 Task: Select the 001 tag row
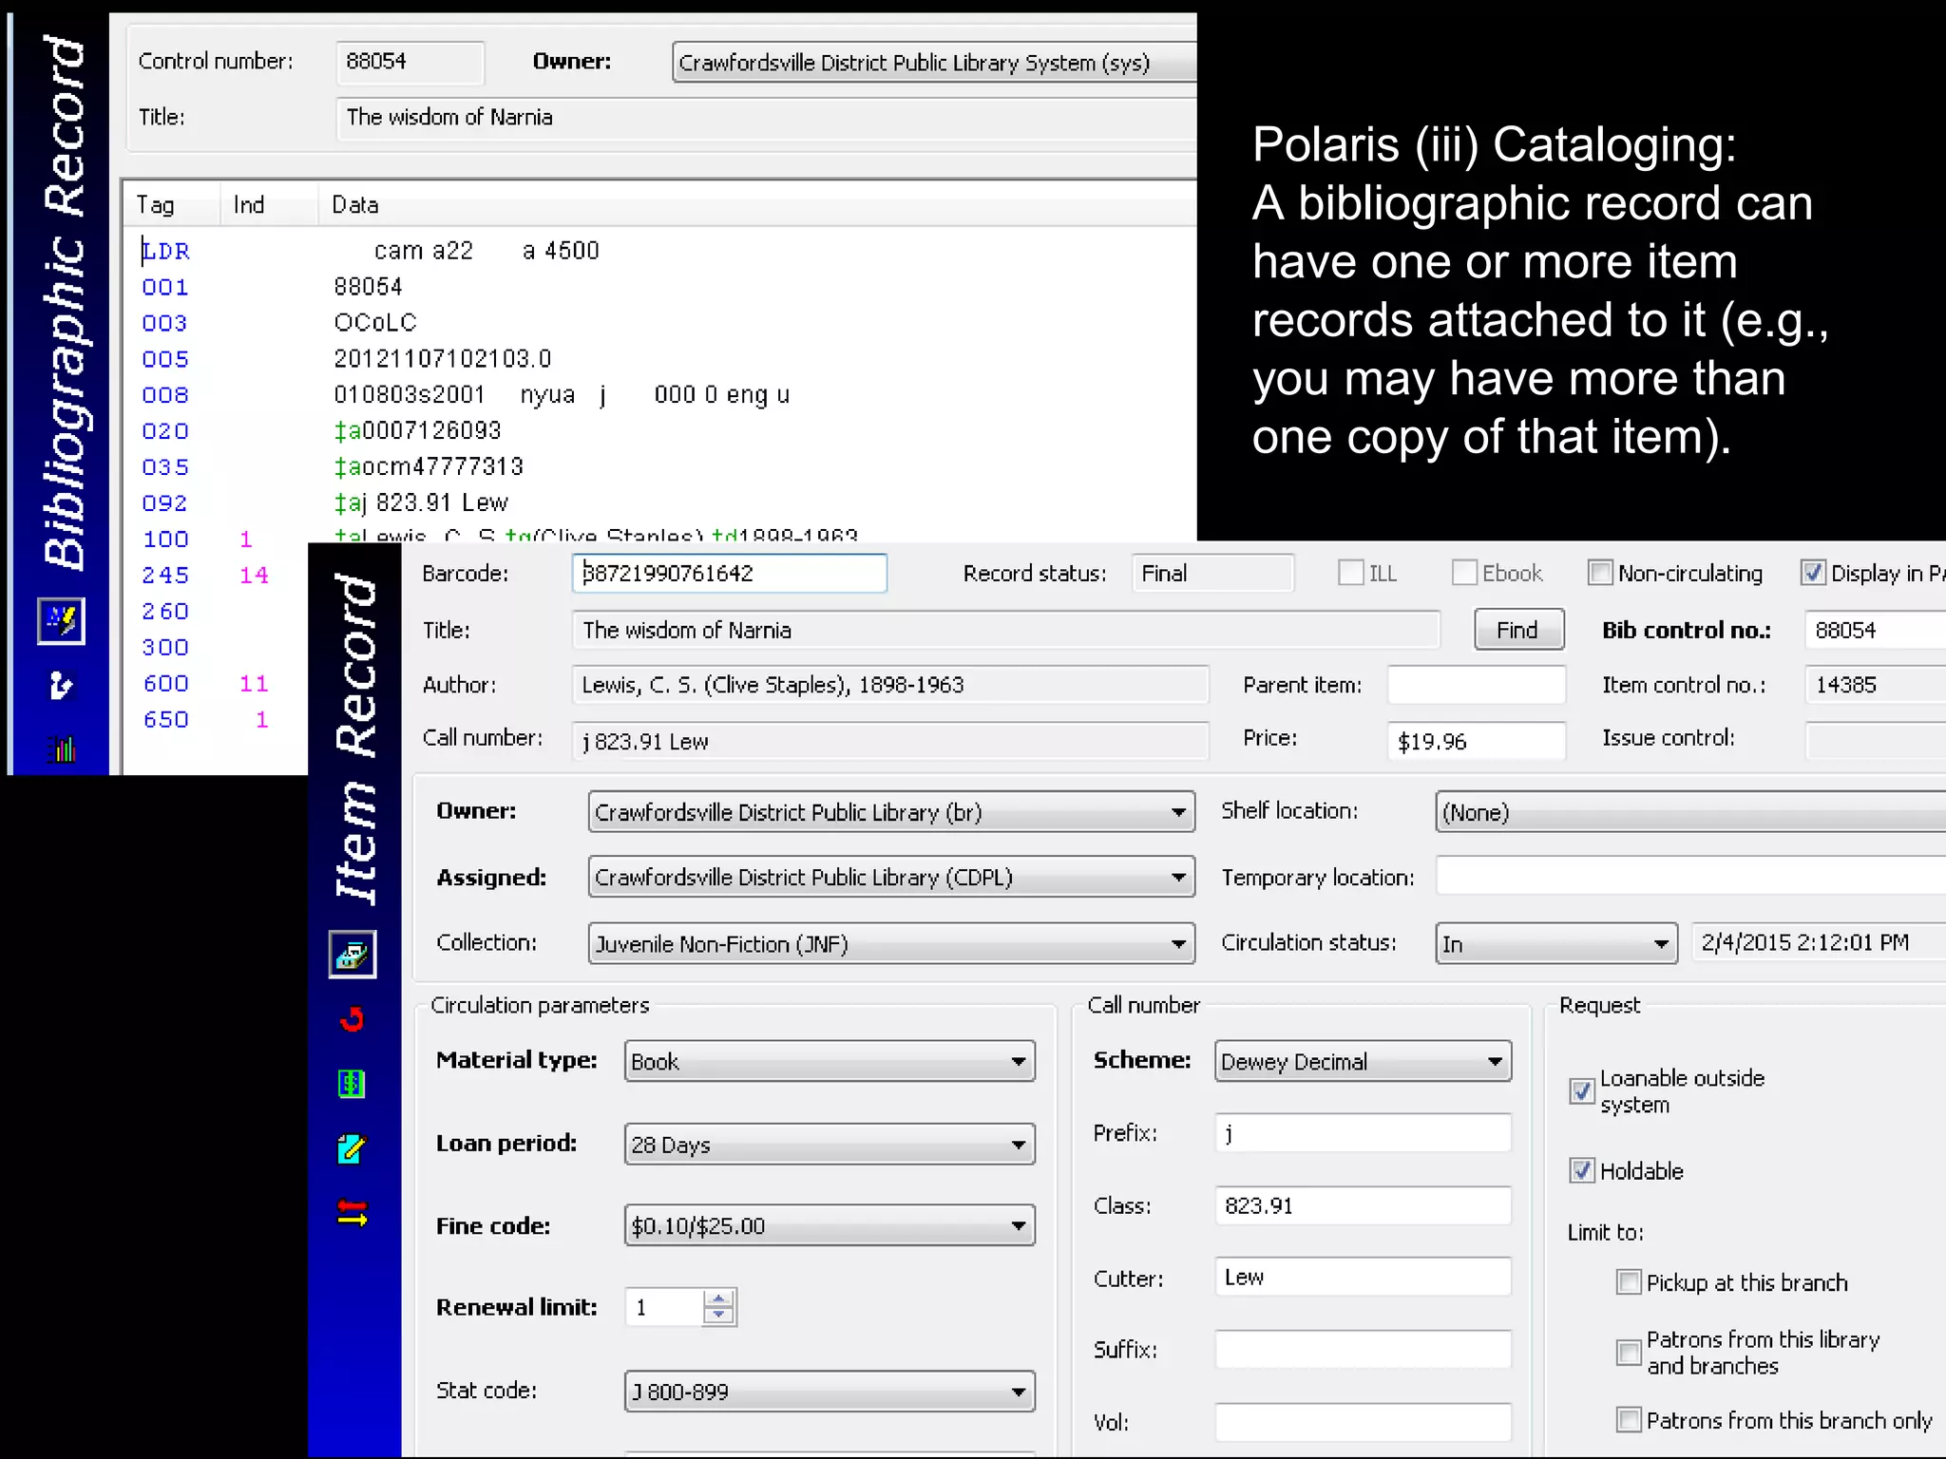click(659, 287)
